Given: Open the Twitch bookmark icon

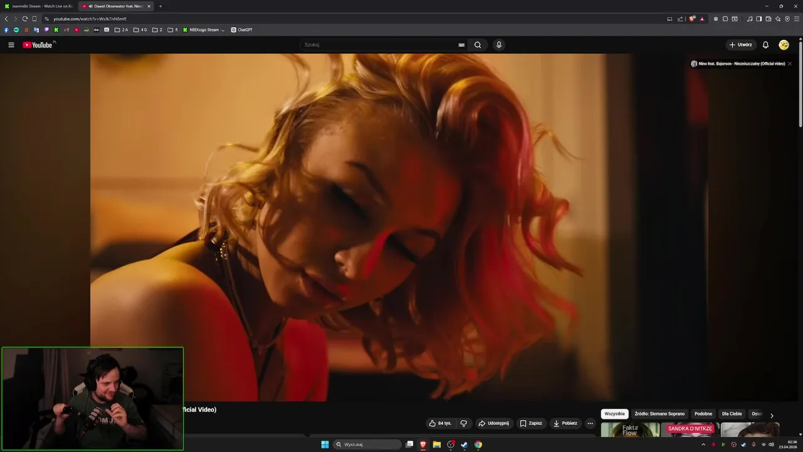Looking at the screenshot, I should click(x=46, y=30).
